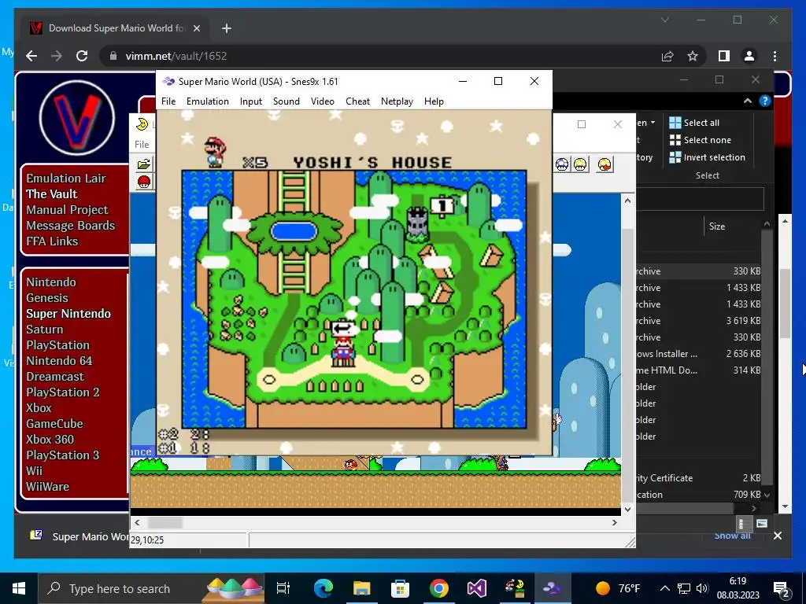Click Lunar Magic blue mushroom toolbar icon
This screenshot has width=806, height=604.
tap(562, 164)
